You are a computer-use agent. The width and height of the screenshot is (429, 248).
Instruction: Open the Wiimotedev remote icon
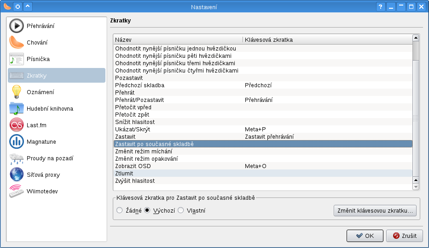tap(17, 191)
